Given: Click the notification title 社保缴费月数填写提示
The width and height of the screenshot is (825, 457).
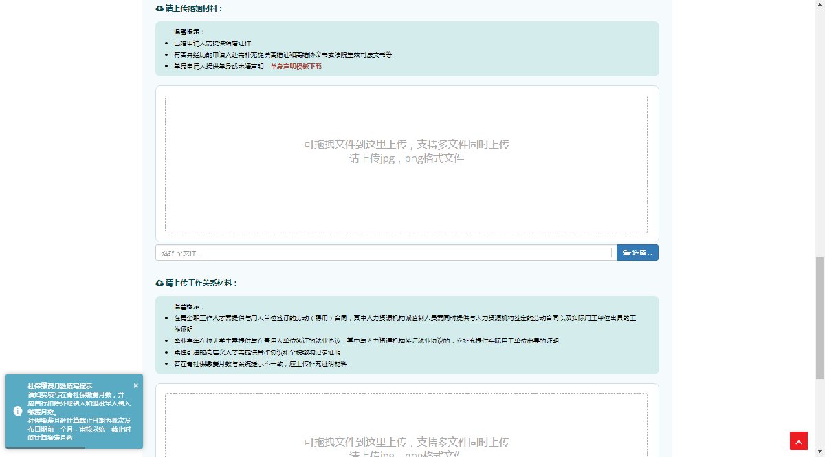Looking at the screenshot, I should click(x=60, y=386).
